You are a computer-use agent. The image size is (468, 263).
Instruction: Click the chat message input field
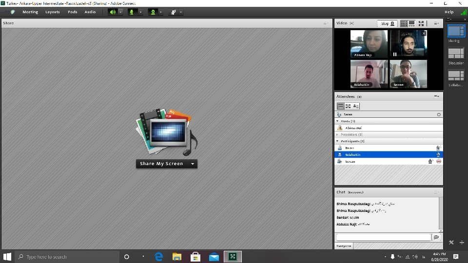click(383, 237)
